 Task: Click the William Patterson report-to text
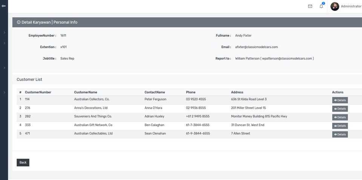pos(275,58)
